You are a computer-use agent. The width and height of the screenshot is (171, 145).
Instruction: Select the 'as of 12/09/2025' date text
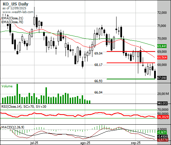coord(14,8)
